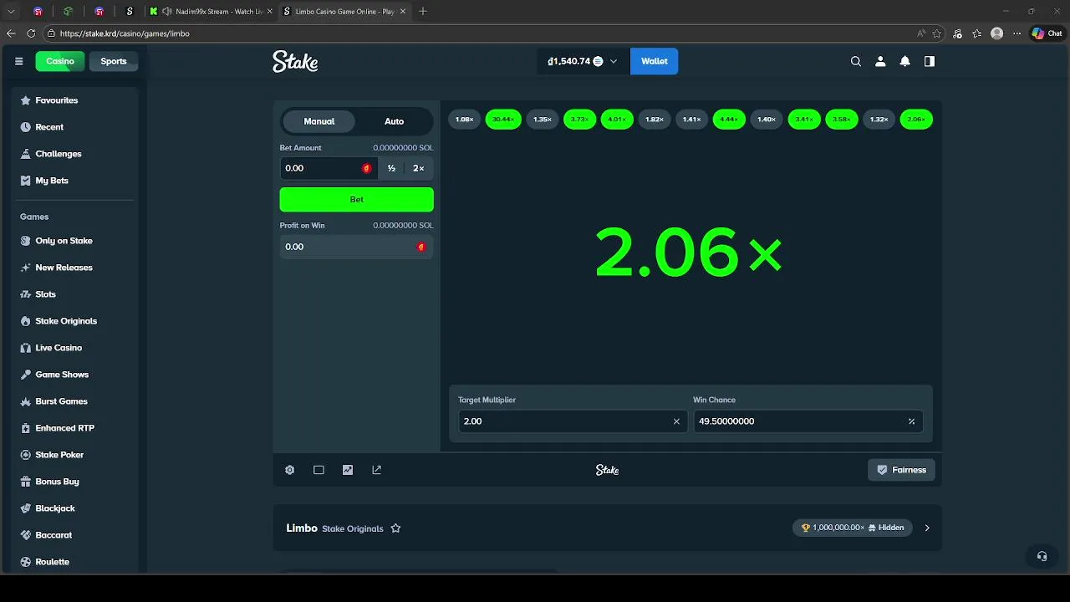This screenshot has height=602, width=1070.
Task: Open the 4.44× past result pill
Action: [x=729, y=120]
